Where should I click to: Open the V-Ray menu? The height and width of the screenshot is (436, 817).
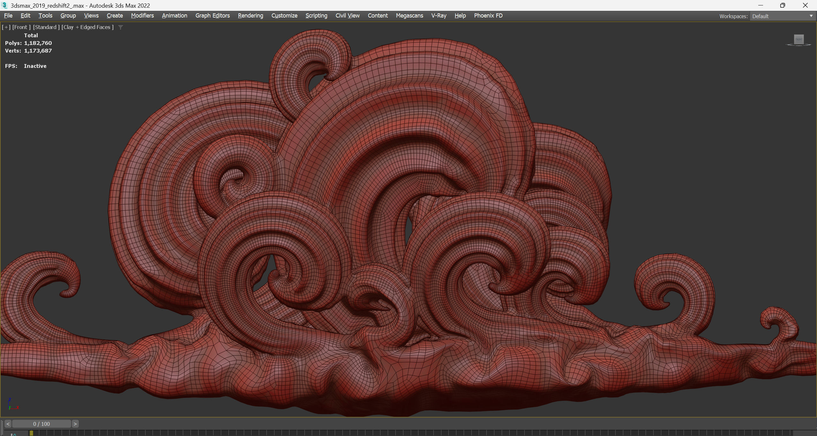pyautogui.click(x=438, y=16)
